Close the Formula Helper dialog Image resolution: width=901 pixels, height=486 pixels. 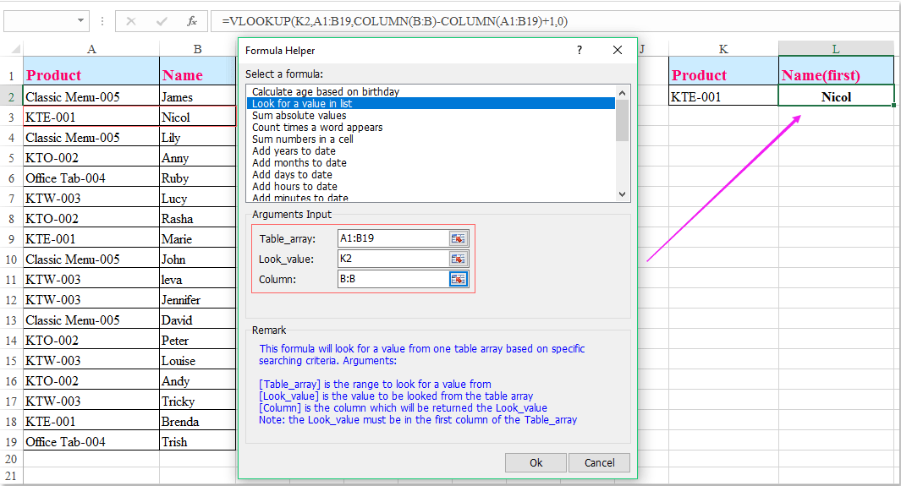pos(617,50)
